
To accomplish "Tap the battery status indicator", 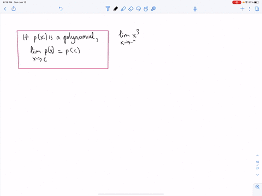I will pos(257,2).
